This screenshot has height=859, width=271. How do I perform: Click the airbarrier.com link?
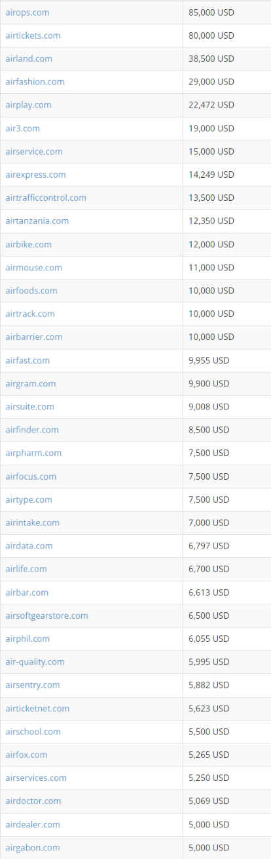coord(33,337)
